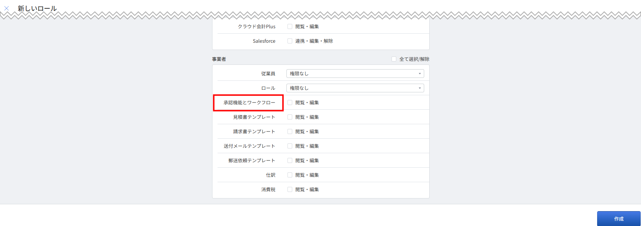Check 請求書テンプレート 閲覧・編集 checkbox

tap(290, 131)
